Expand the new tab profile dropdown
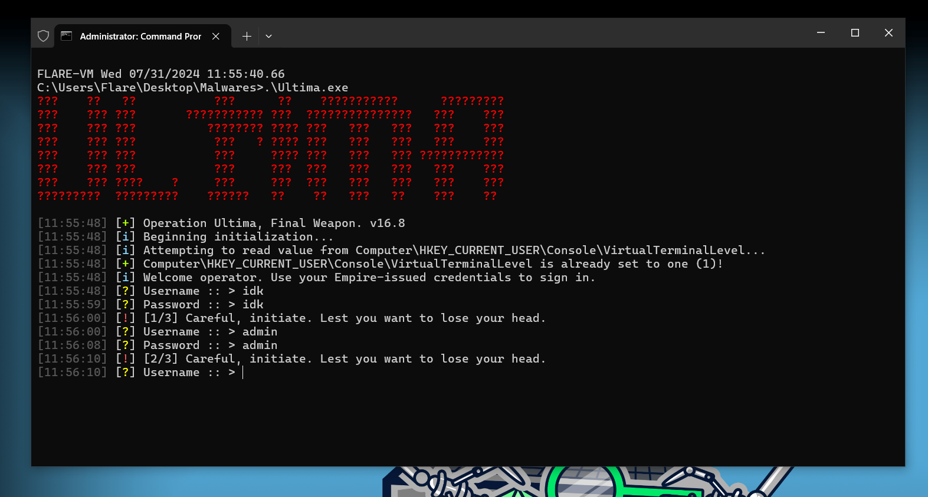 click(x=268, y=36)
